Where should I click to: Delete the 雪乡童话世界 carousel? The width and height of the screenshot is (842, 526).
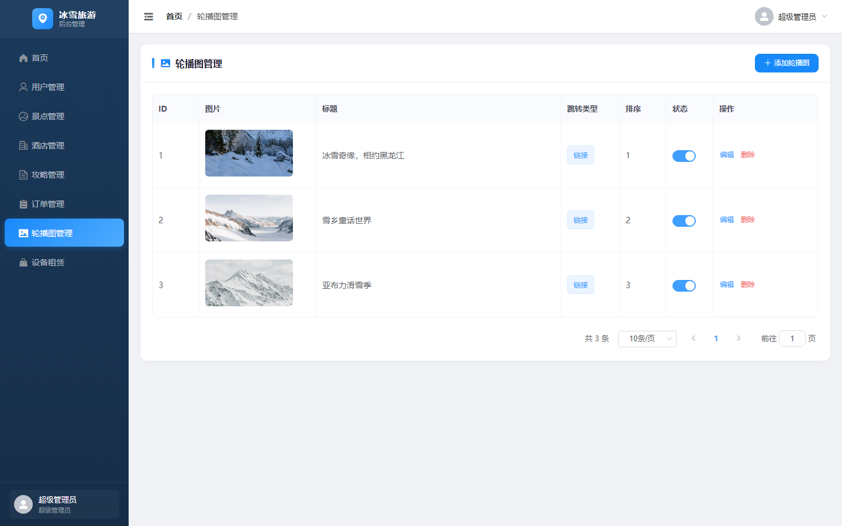tap(748, 220)
